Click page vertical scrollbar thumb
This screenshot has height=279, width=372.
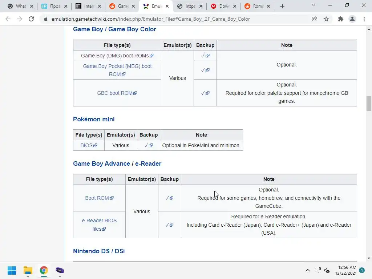(369, 104)
